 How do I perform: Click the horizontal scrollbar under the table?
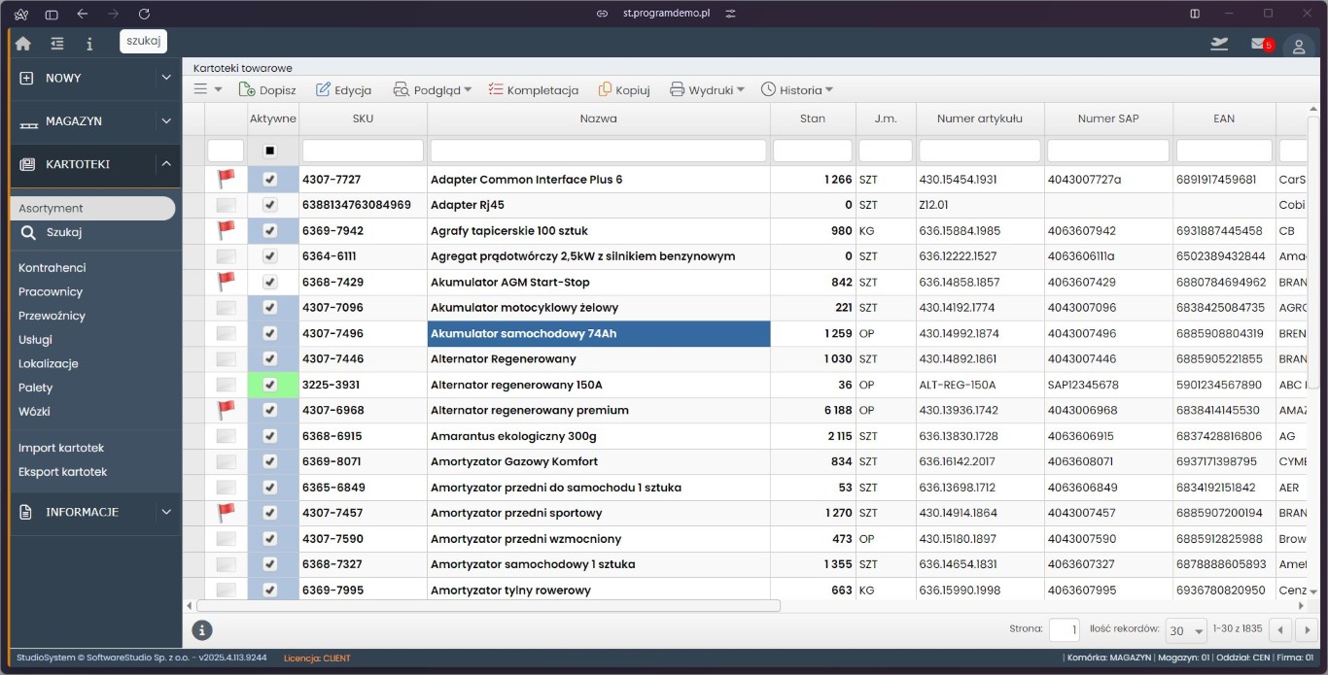(x=488, y=606)
